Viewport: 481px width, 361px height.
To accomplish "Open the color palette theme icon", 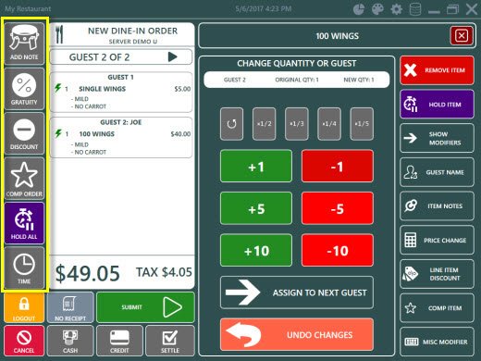I will point(377,9).
